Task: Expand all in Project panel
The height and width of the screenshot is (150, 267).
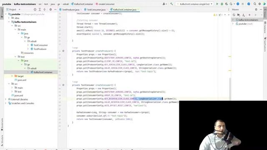Action: click(x=40, y=10)
